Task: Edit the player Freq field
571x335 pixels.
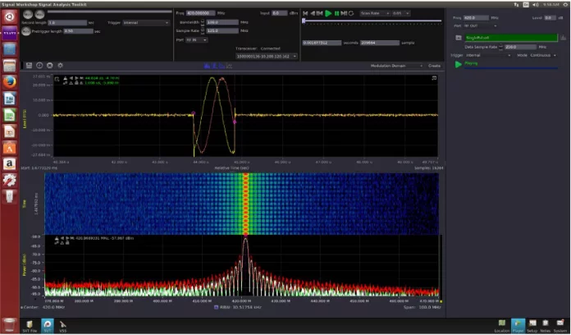Action: tap(476, 18)
